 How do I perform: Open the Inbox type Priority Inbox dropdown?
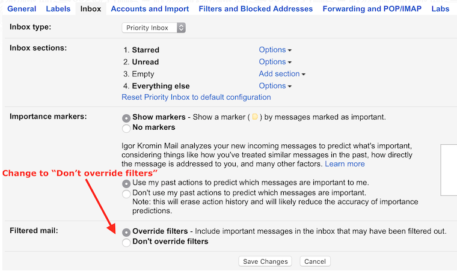tap(153, 28)
